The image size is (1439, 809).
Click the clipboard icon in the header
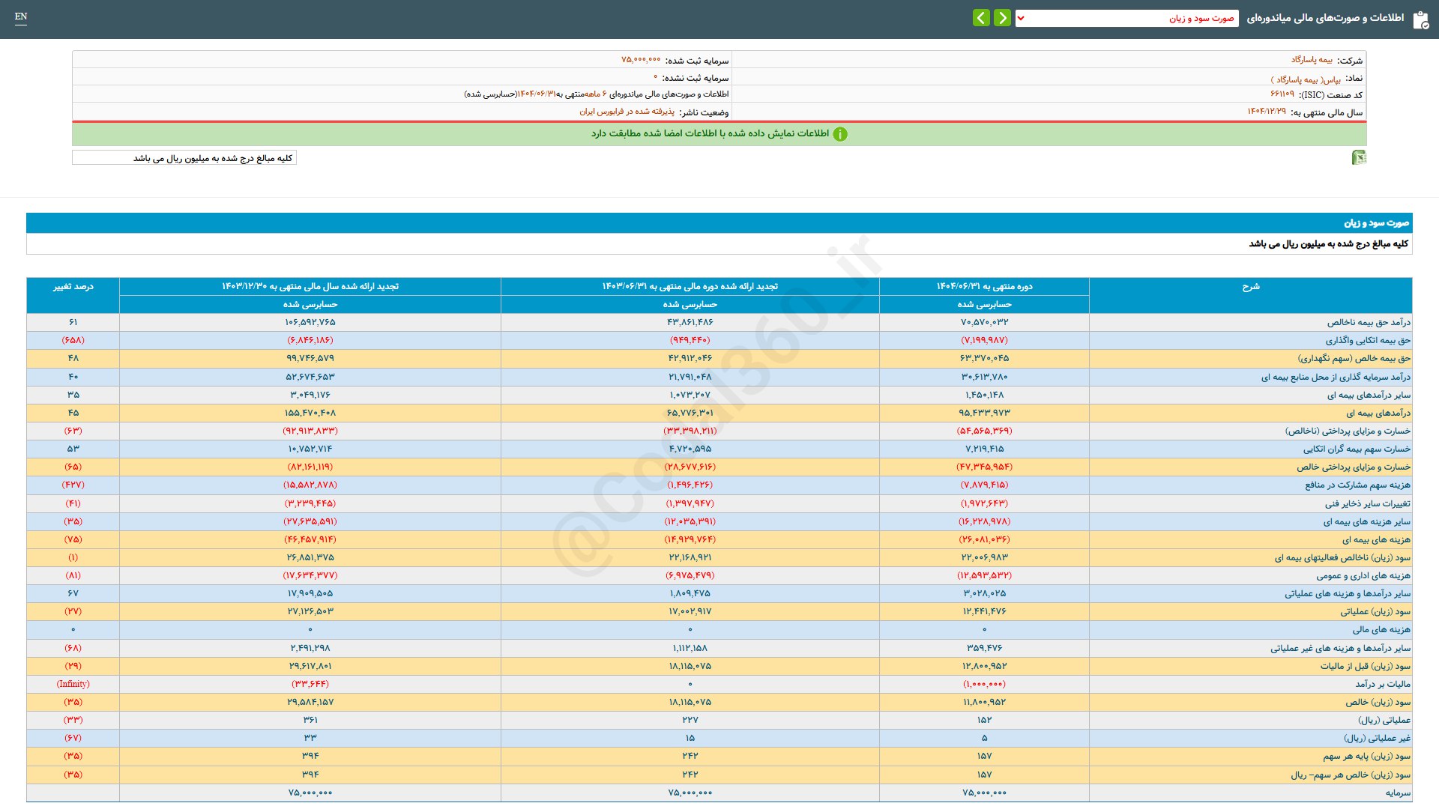click(x=1420, y=19)
